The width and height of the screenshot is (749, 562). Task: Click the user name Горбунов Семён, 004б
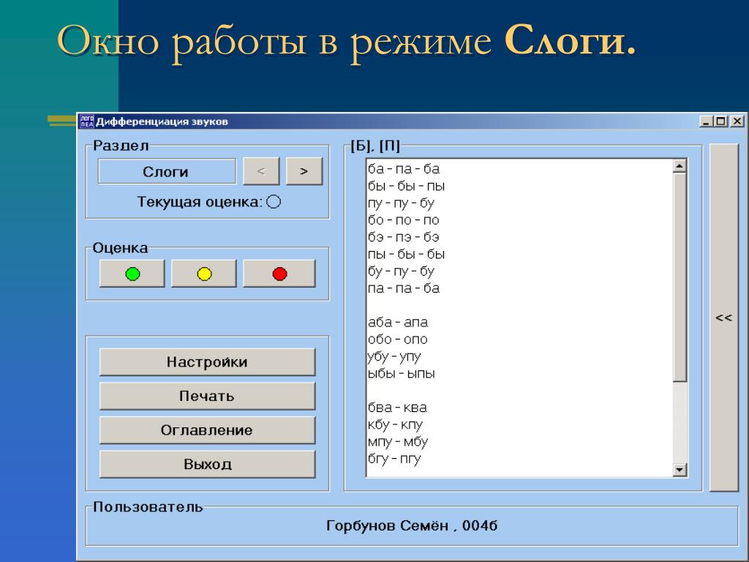412,525
